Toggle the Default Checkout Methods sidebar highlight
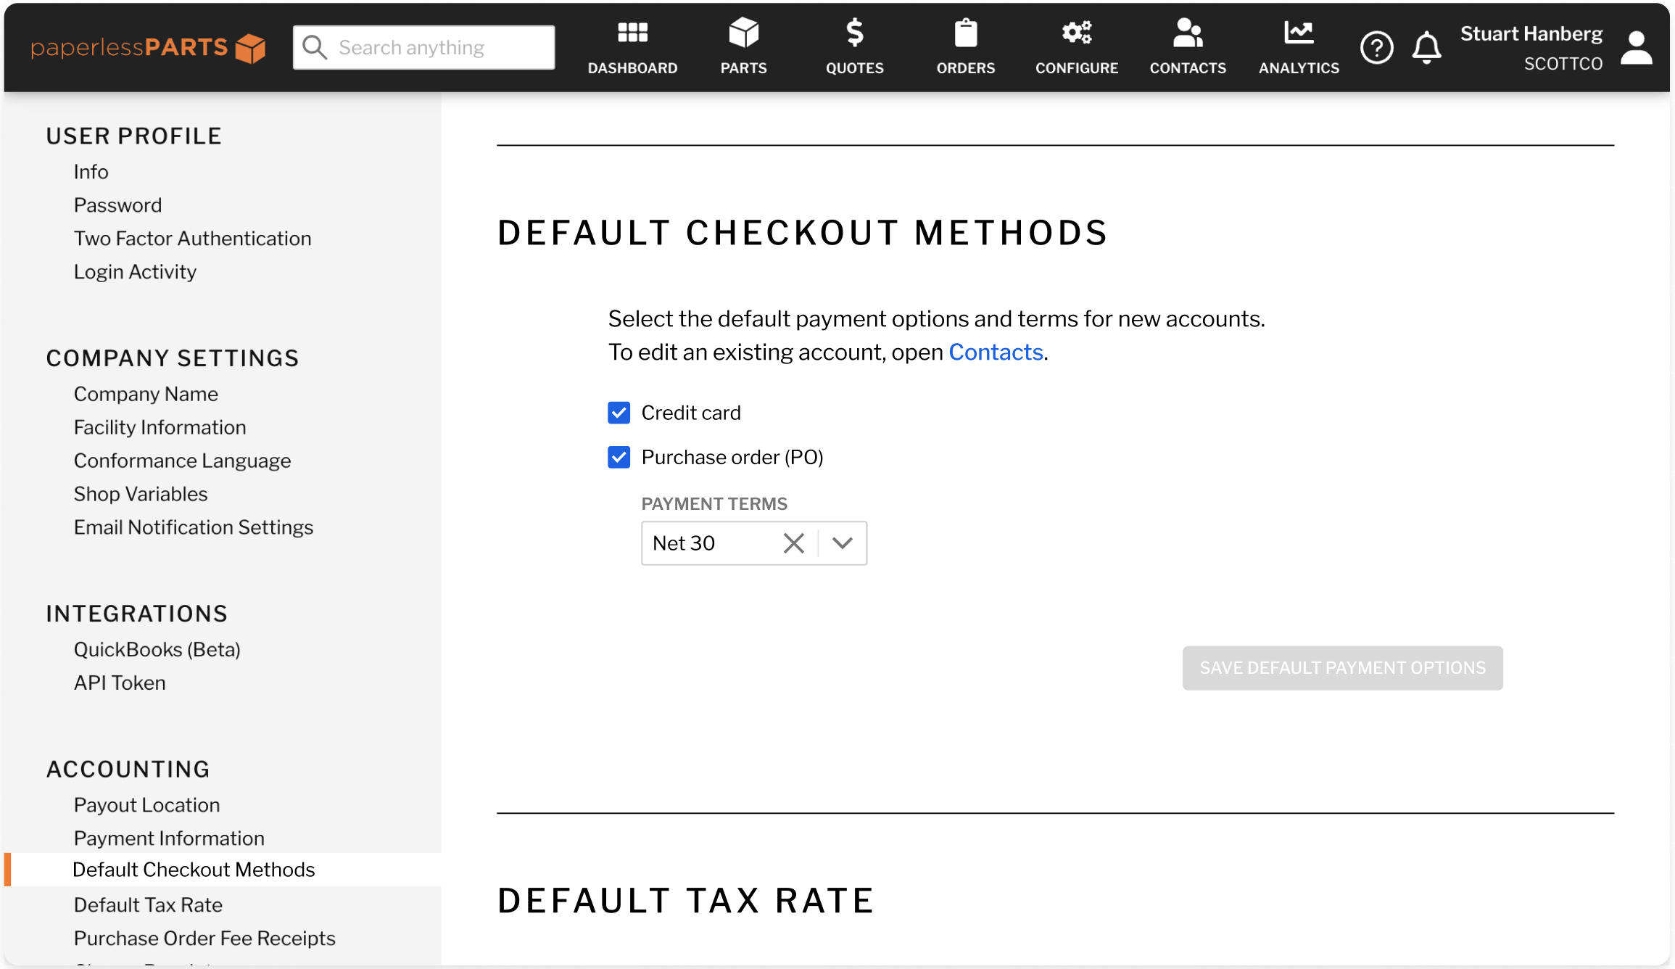This screenshot has width=1675, height=969. (x=194, y=869)
